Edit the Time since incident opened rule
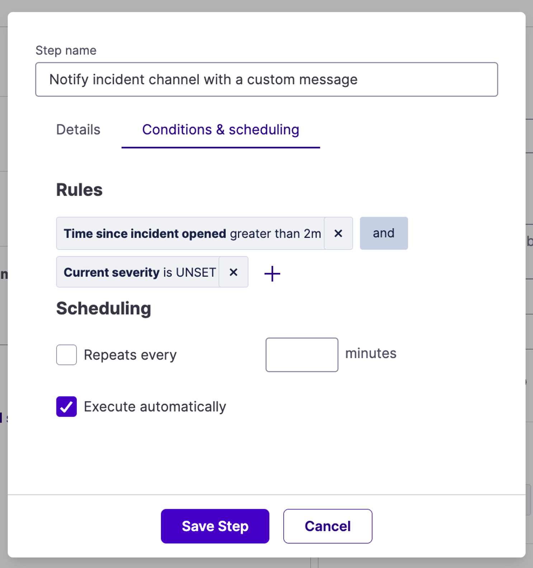 click(x=190, y=233)
